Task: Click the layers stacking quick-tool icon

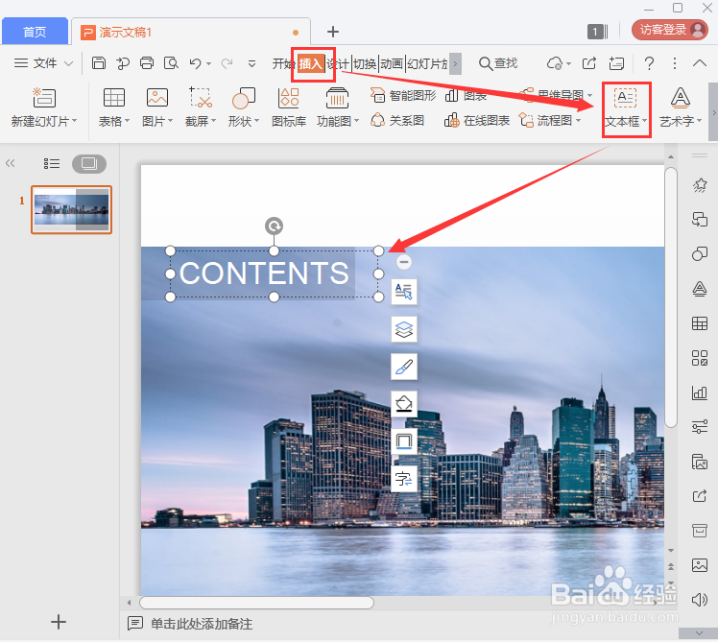Action: (404, 329)
